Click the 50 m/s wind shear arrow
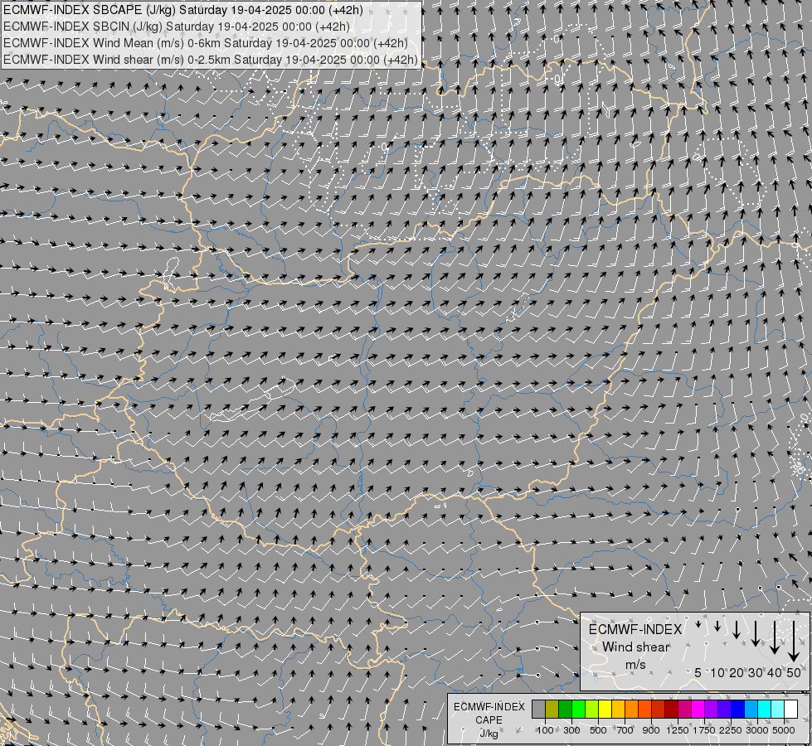 point(794,642)
